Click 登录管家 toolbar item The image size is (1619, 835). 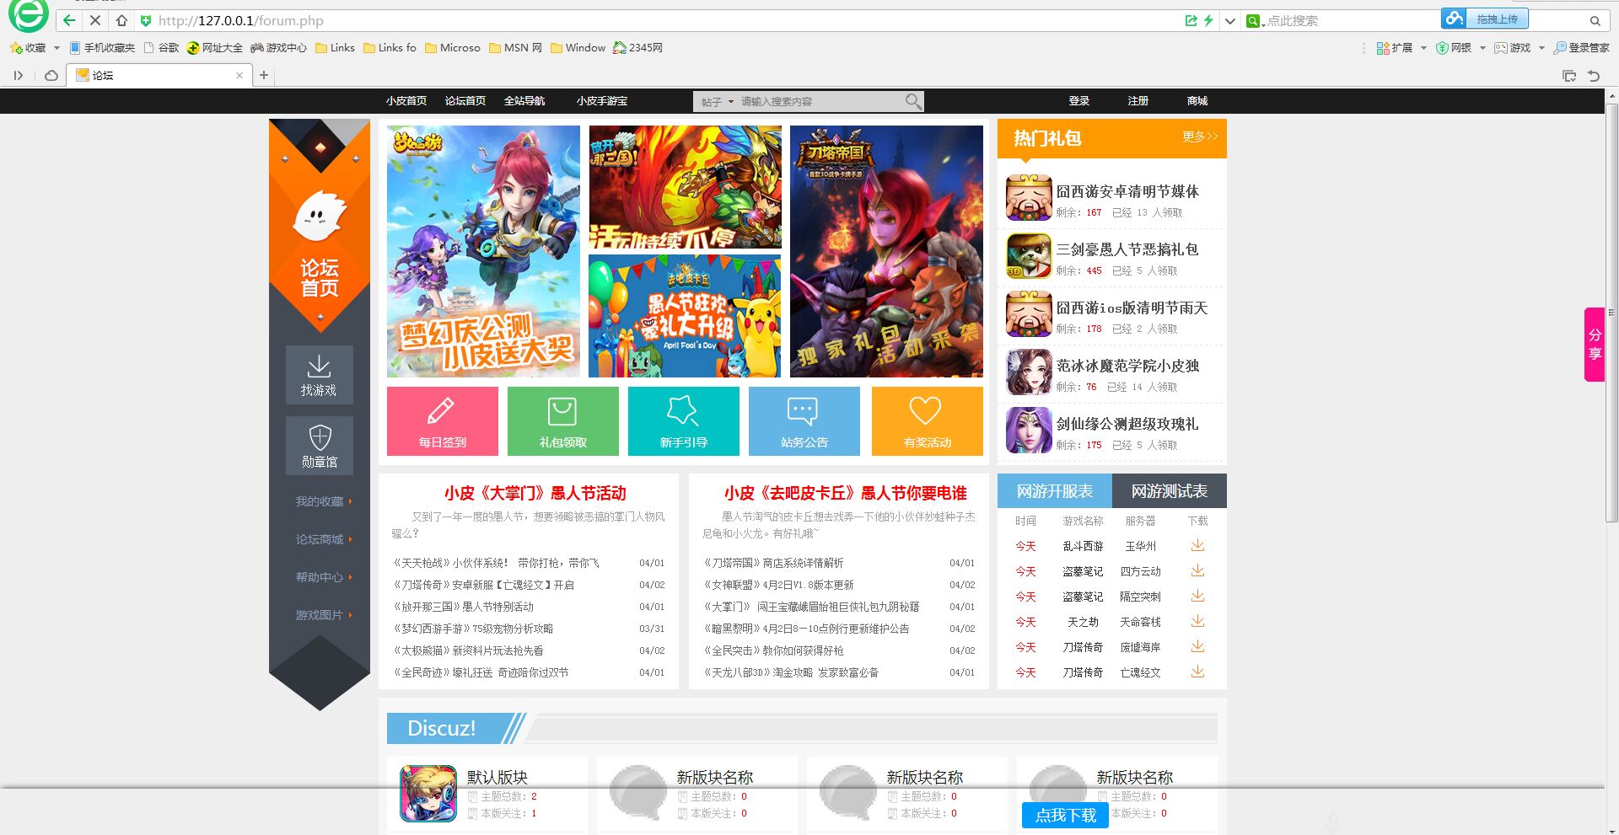pos(1582,48)
